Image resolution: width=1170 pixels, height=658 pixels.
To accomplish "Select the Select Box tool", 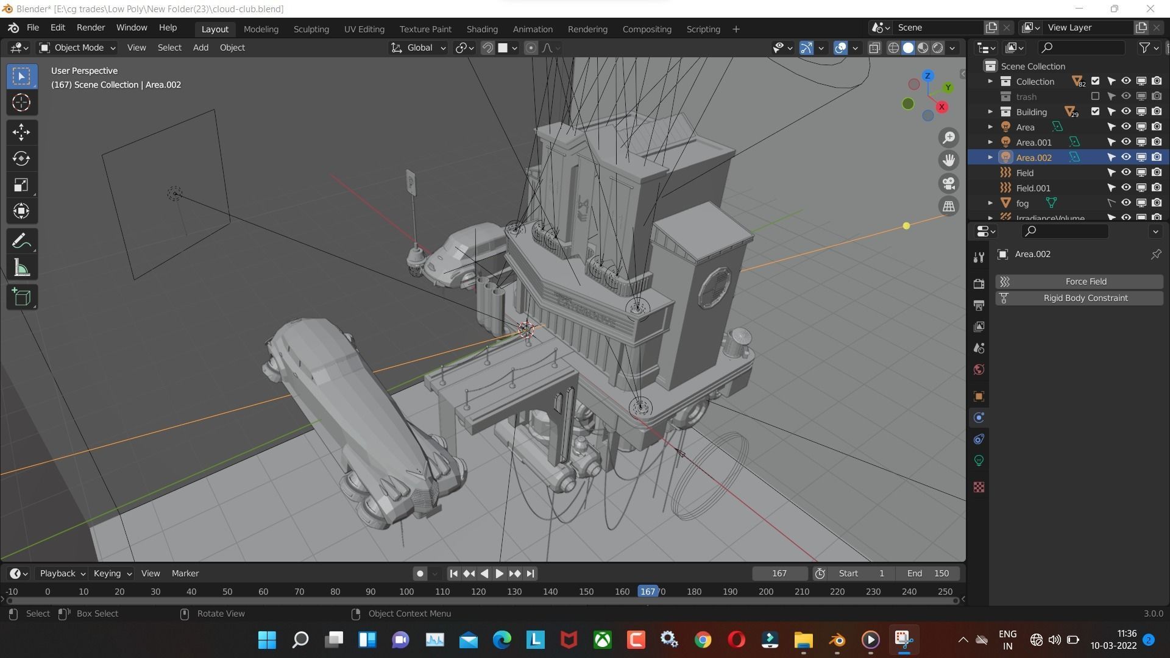I will click(21, 77).
